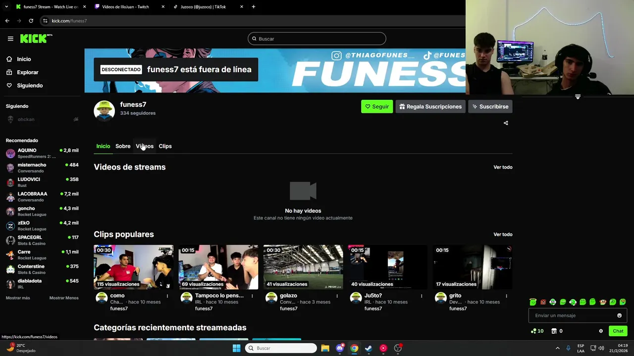
Task: Click AQUINO channel avatar in recommended
Action: pyautogui.click(x=10, y=153)
